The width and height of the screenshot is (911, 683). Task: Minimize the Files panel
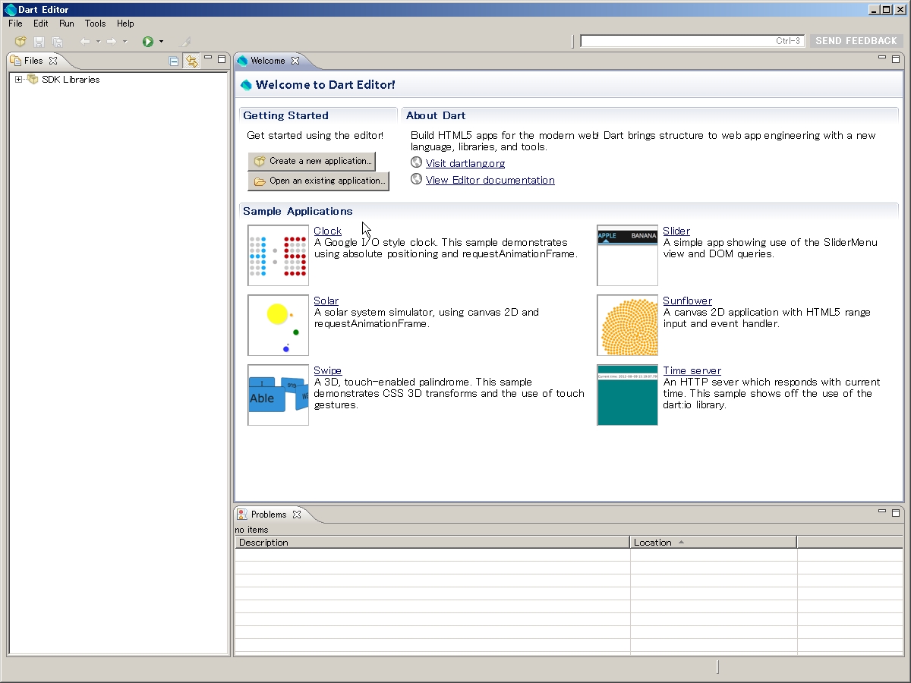tap(208, 58)
